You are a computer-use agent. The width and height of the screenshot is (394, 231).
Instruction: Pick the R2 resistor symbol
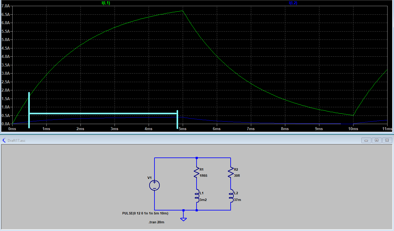click(231, 172)
